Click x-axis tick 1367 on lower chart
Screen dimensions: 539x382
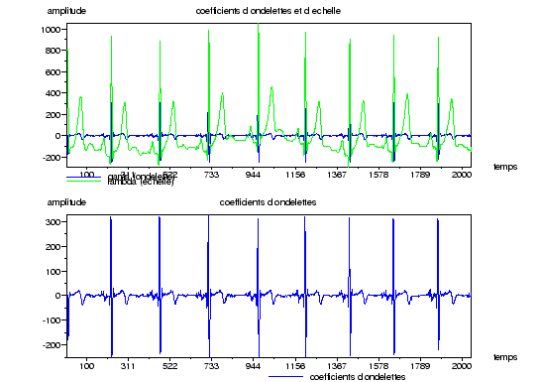pyautogui.click(x=337, y=366)
